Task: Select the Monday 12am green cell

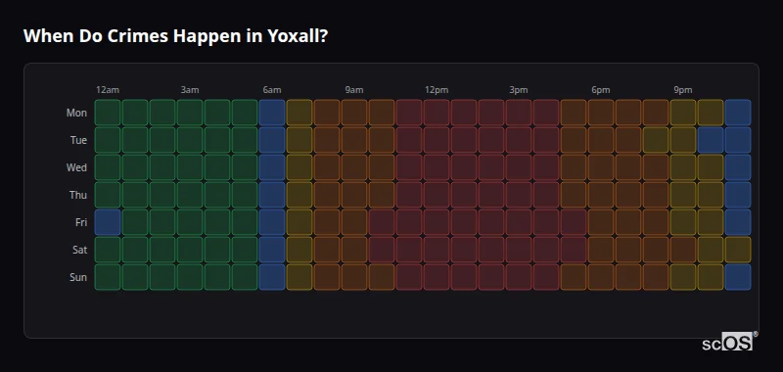Action: [x=108, y=113]
